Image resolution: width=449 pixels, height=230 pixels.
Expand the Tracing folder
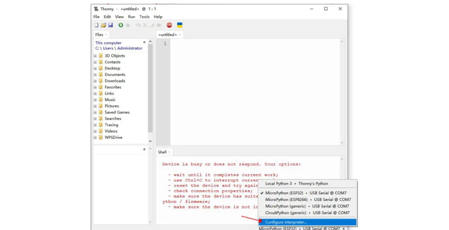95,125
